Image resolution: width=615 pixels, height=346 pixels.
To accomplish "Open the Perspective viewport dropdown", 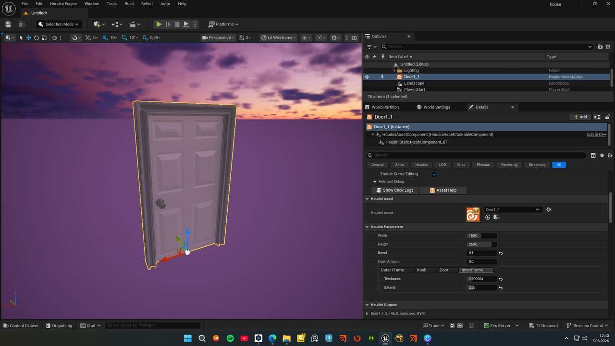I will [219, 37].
